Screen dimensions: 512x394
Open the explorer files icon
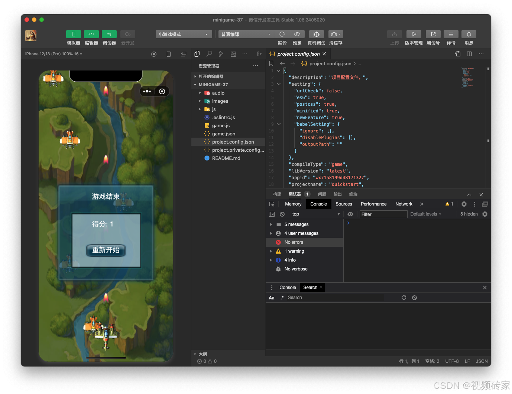(x=197, y=54)
